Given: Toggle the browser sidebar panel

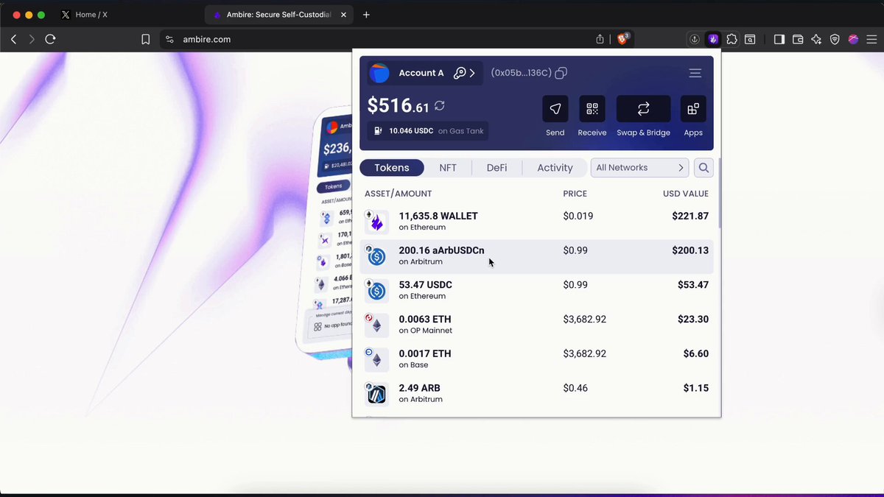Looking at the screenshot, I should point(779,39).
